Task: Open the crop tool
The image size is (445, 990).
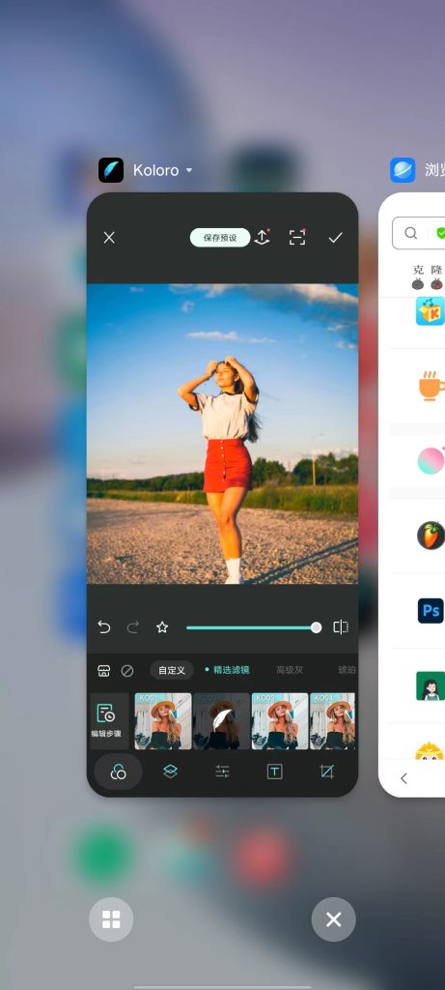Action: tap(326, 772)
